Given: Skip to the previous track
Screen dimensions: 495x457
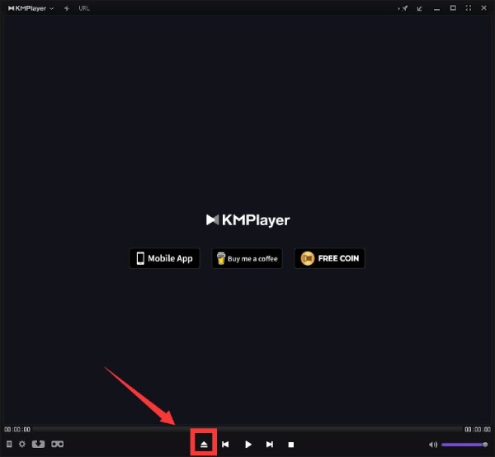Looking at the screenshot, I should click(225, 445).
